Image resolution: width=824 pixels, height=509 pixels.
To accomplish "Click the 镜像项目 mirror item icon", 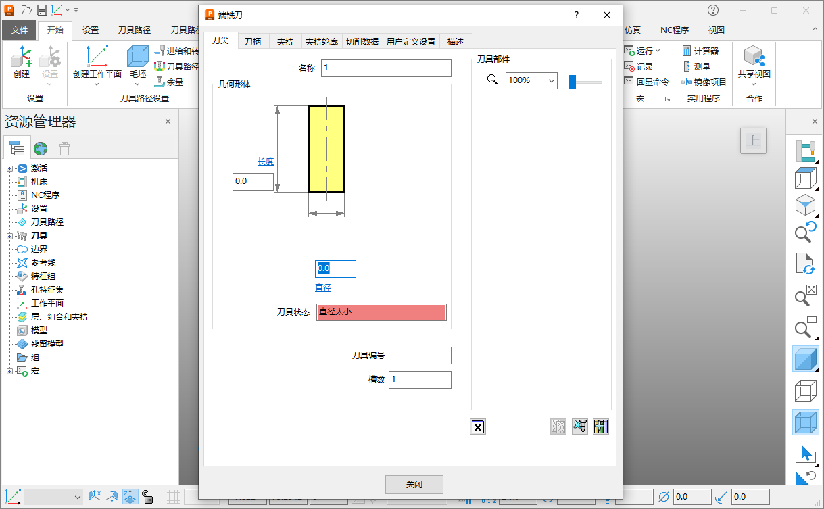I will click(687, 82).
